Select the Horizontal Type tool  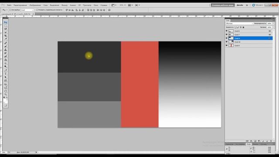click(x=6, y=74)
